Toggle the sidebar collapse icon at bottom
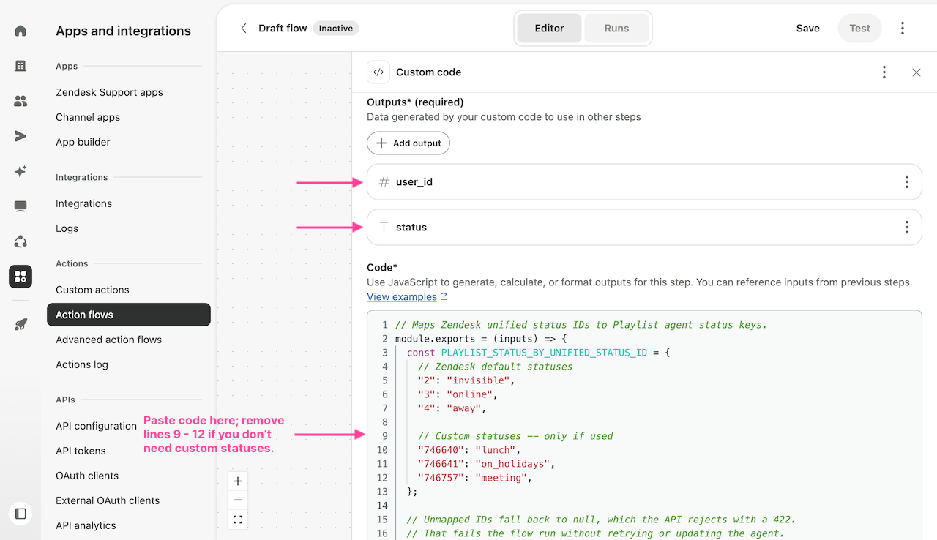 [20, 514]
